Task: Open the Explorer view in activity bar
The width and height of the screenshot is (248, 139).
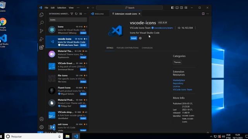Action: (x=41, y=15)
